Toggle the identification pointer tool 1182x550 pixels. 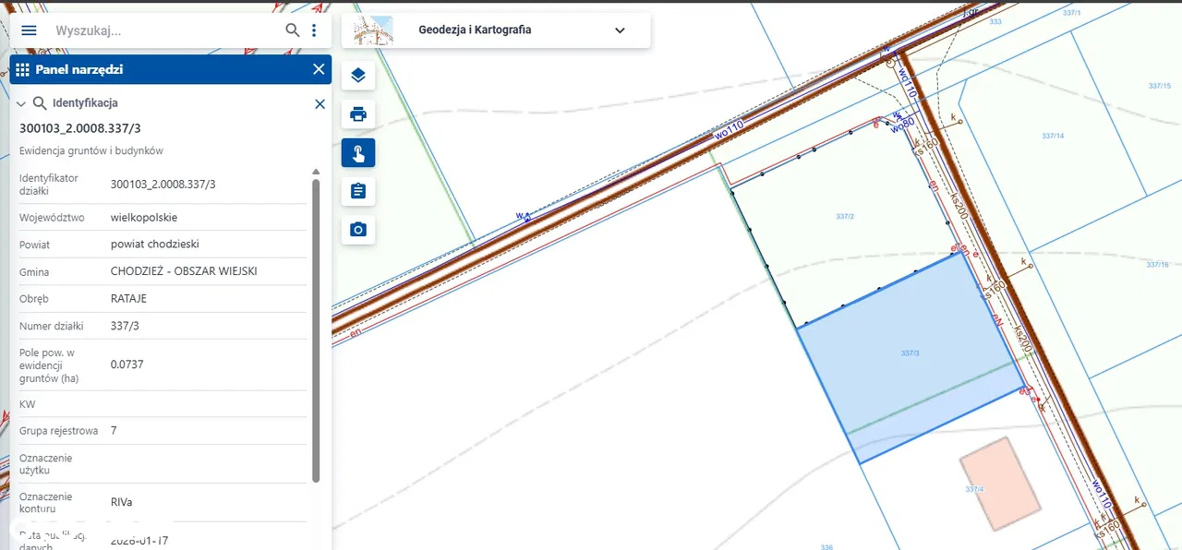point(358,153)
